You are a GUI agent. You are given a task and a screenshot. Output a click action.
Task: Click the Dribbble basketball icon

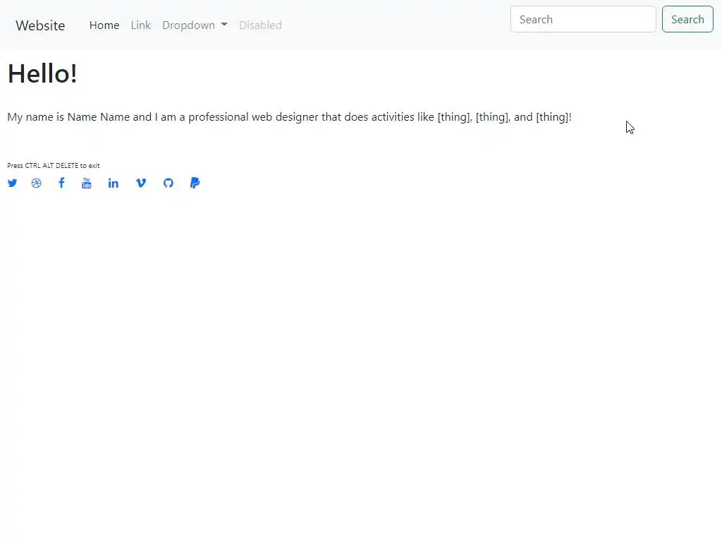[x=37, y=183]
